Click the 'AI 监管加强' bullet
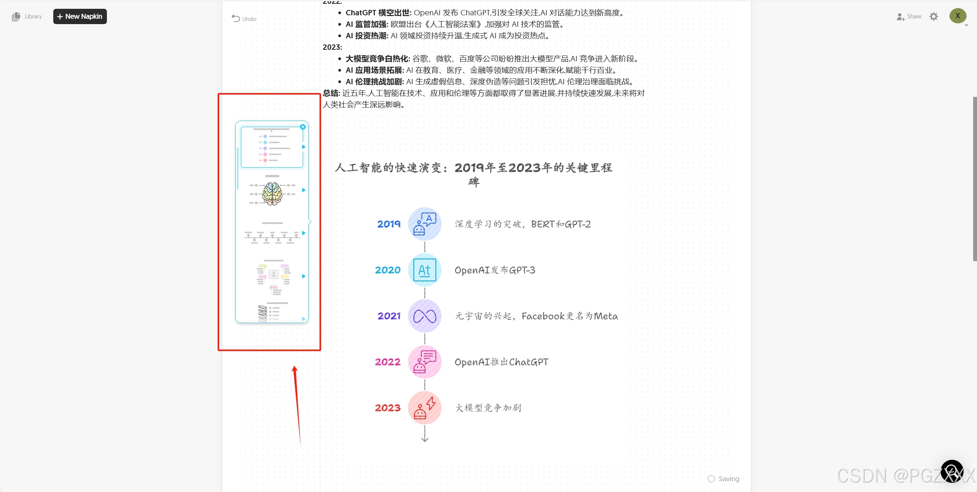Screen dimensions: 977x492 (x=456, y=24)
